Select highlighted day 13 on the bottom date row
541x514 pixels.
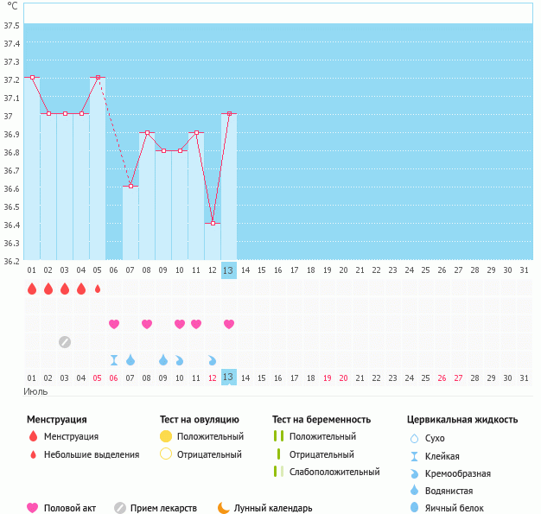pyautogui.click(x=229, y=378)
